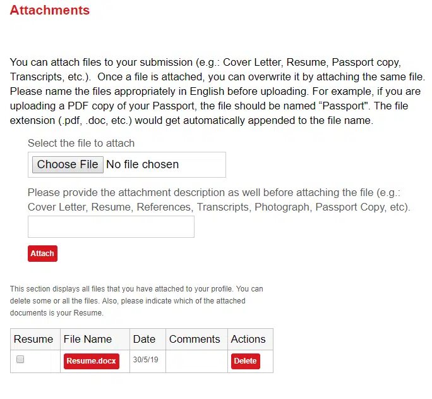Focus the attachment description text field
432x399 pixels.
(111, 226)
